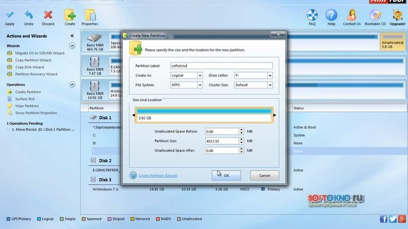The width and height of the screenshot is (408, 229).
Task: Click the Partition Label input field
Action: pos(221,66)
